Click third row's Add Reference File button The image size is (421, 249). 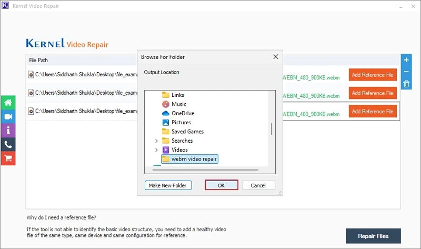point(373,111)
